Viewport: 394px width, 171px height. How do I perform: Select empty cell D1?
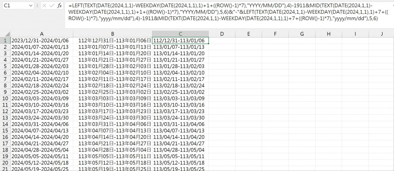(222, 40)
